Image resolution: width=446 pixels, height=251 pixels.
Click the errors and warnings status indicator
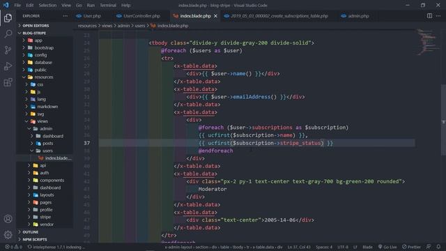13,247
